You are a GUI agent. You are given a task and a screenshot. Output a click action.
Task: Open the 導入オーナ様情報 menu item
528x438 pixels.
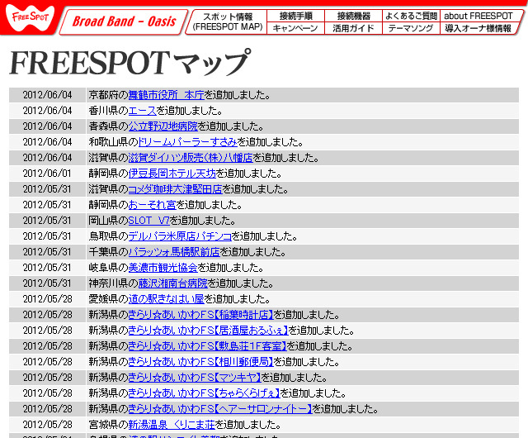pos(478,28)
